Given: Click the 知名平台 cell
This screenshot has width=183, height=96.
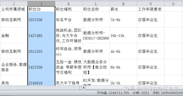Looking at the screenshot, I should pos(69,20).
